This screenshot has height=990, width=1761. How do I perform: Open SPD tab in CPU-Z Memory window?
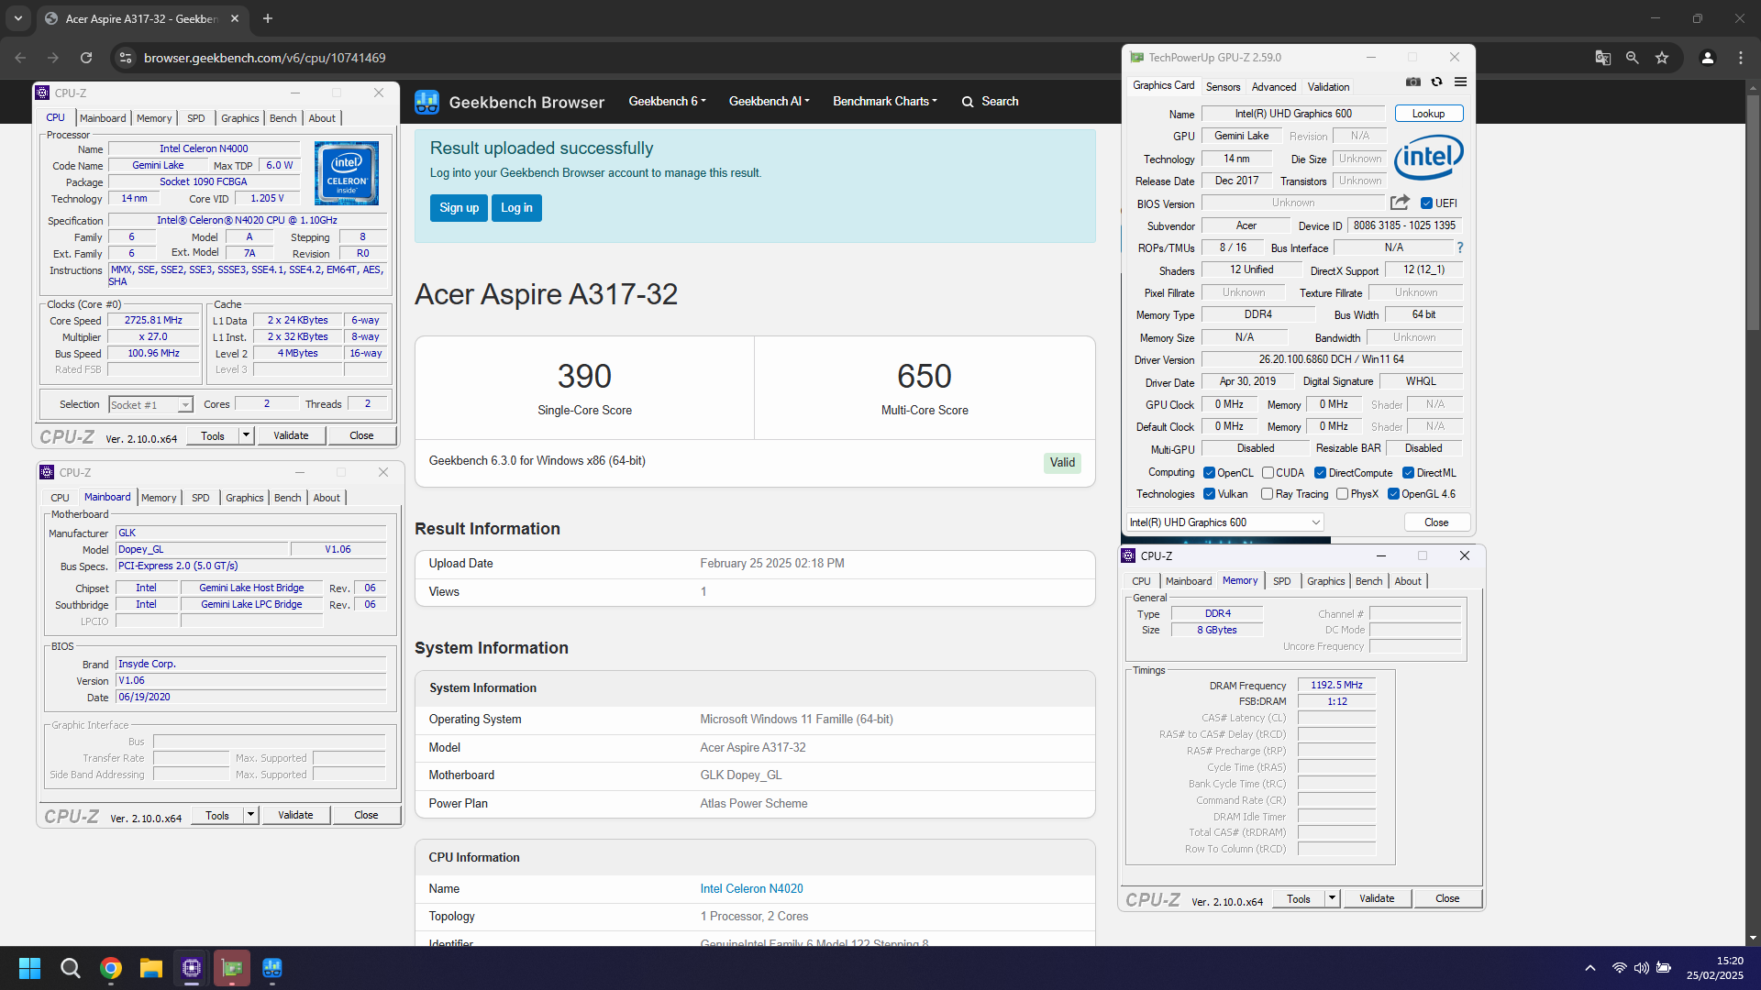pyautogui.click(x=1281, y=581)
